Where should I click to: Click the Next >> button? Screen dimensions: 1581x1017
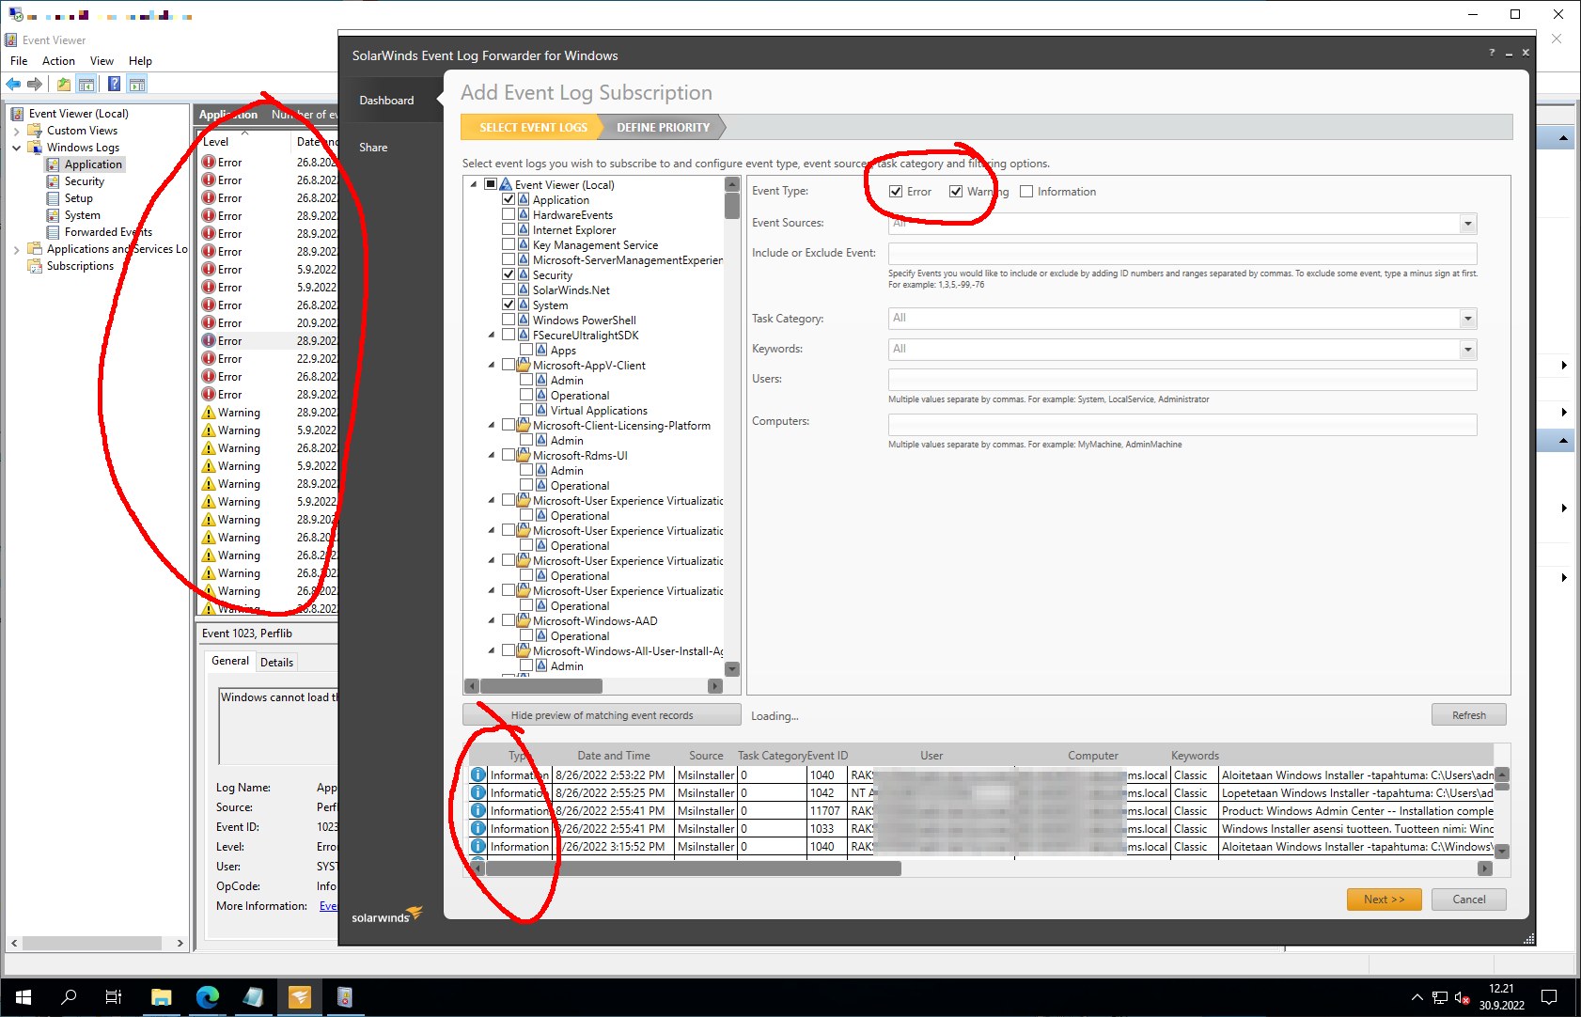click(x=1384, y=900)
